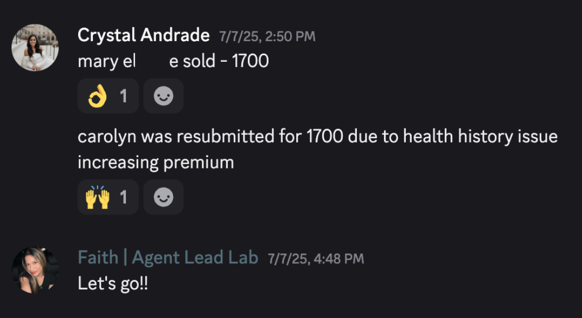Click the 4:48 PM message timestamp
The height and width of the screenshot is (318, 582).
point(316,259)
